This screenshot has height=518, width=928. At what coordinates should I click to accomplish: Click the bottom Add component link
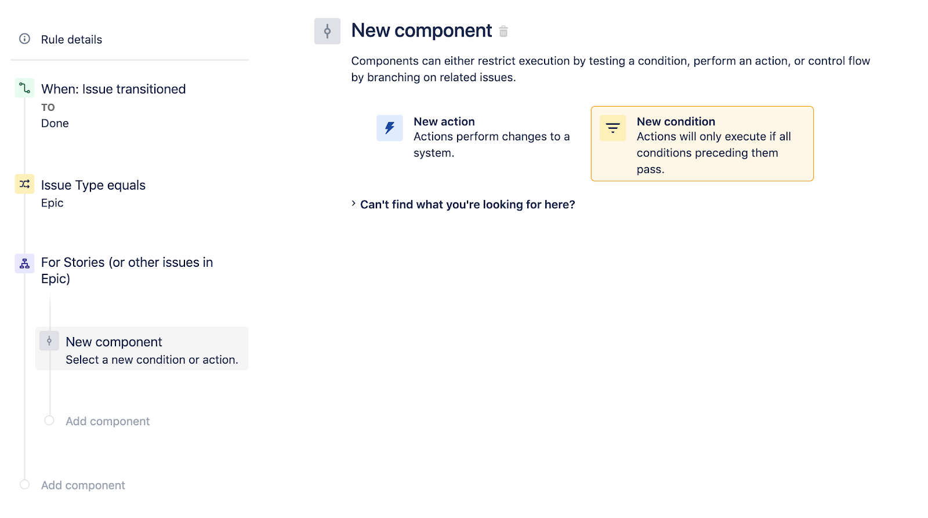82,485
